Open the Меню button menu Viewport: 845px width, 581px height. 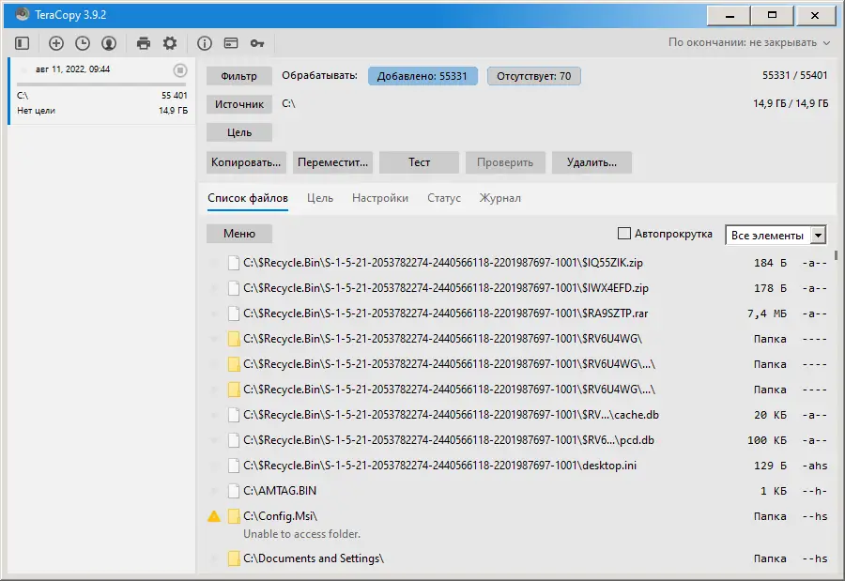[239, 234]
